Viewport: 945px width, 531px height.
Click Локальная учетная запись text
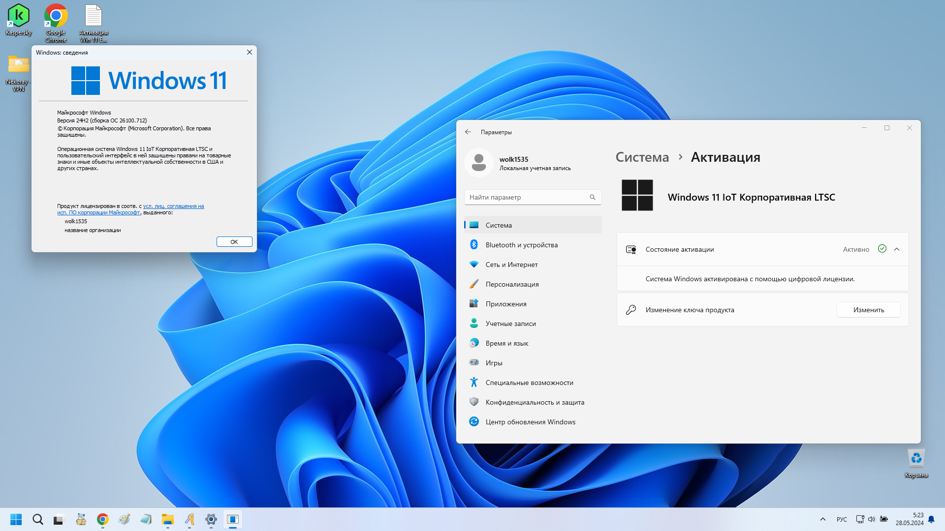(x=535, y=168)
